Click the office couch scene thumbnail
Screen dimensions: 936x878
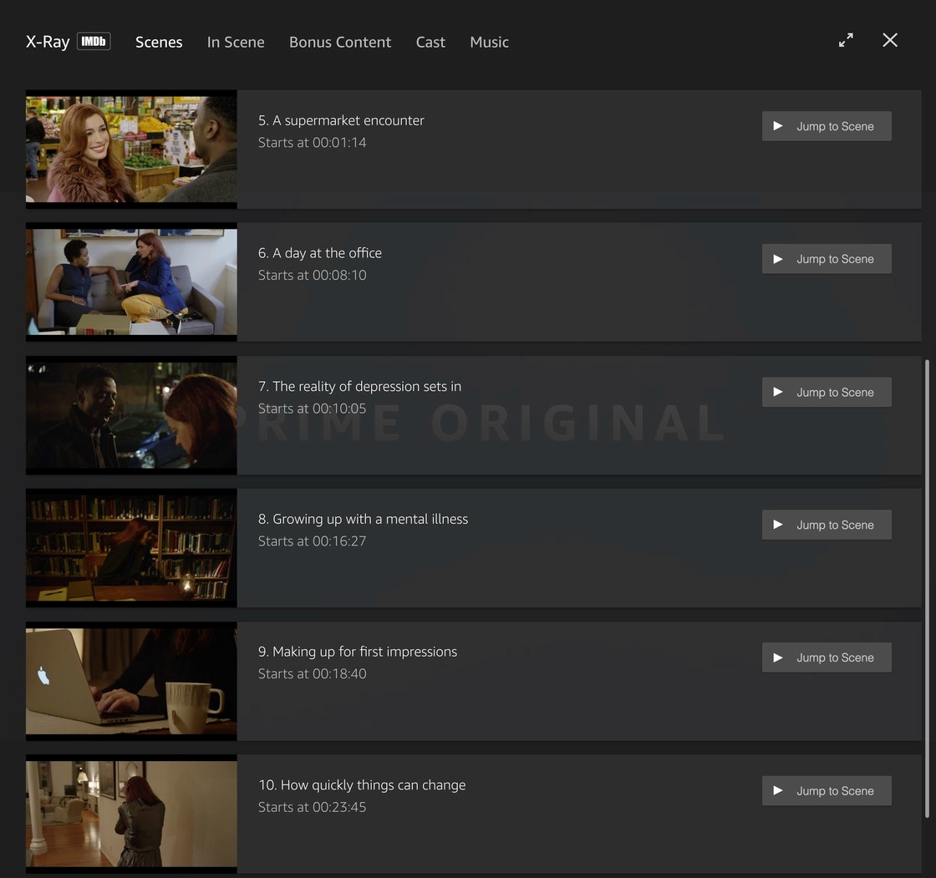coord(131,282)
